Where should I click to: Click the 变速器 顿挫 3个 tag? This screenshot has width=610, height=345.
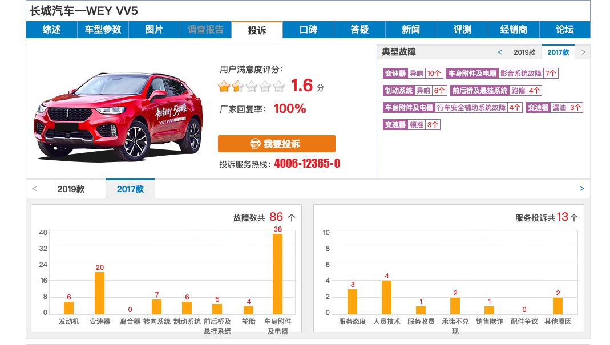pos(411,124)
